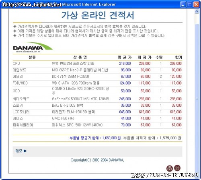This screenshot has height=180, width=201.
Task: Click the 가상 온라인 견적서 title
Action: point(98,15)
